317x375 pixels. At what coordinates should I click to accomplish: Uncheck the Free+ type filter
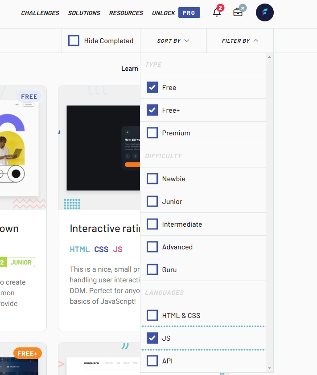point(152,110)
